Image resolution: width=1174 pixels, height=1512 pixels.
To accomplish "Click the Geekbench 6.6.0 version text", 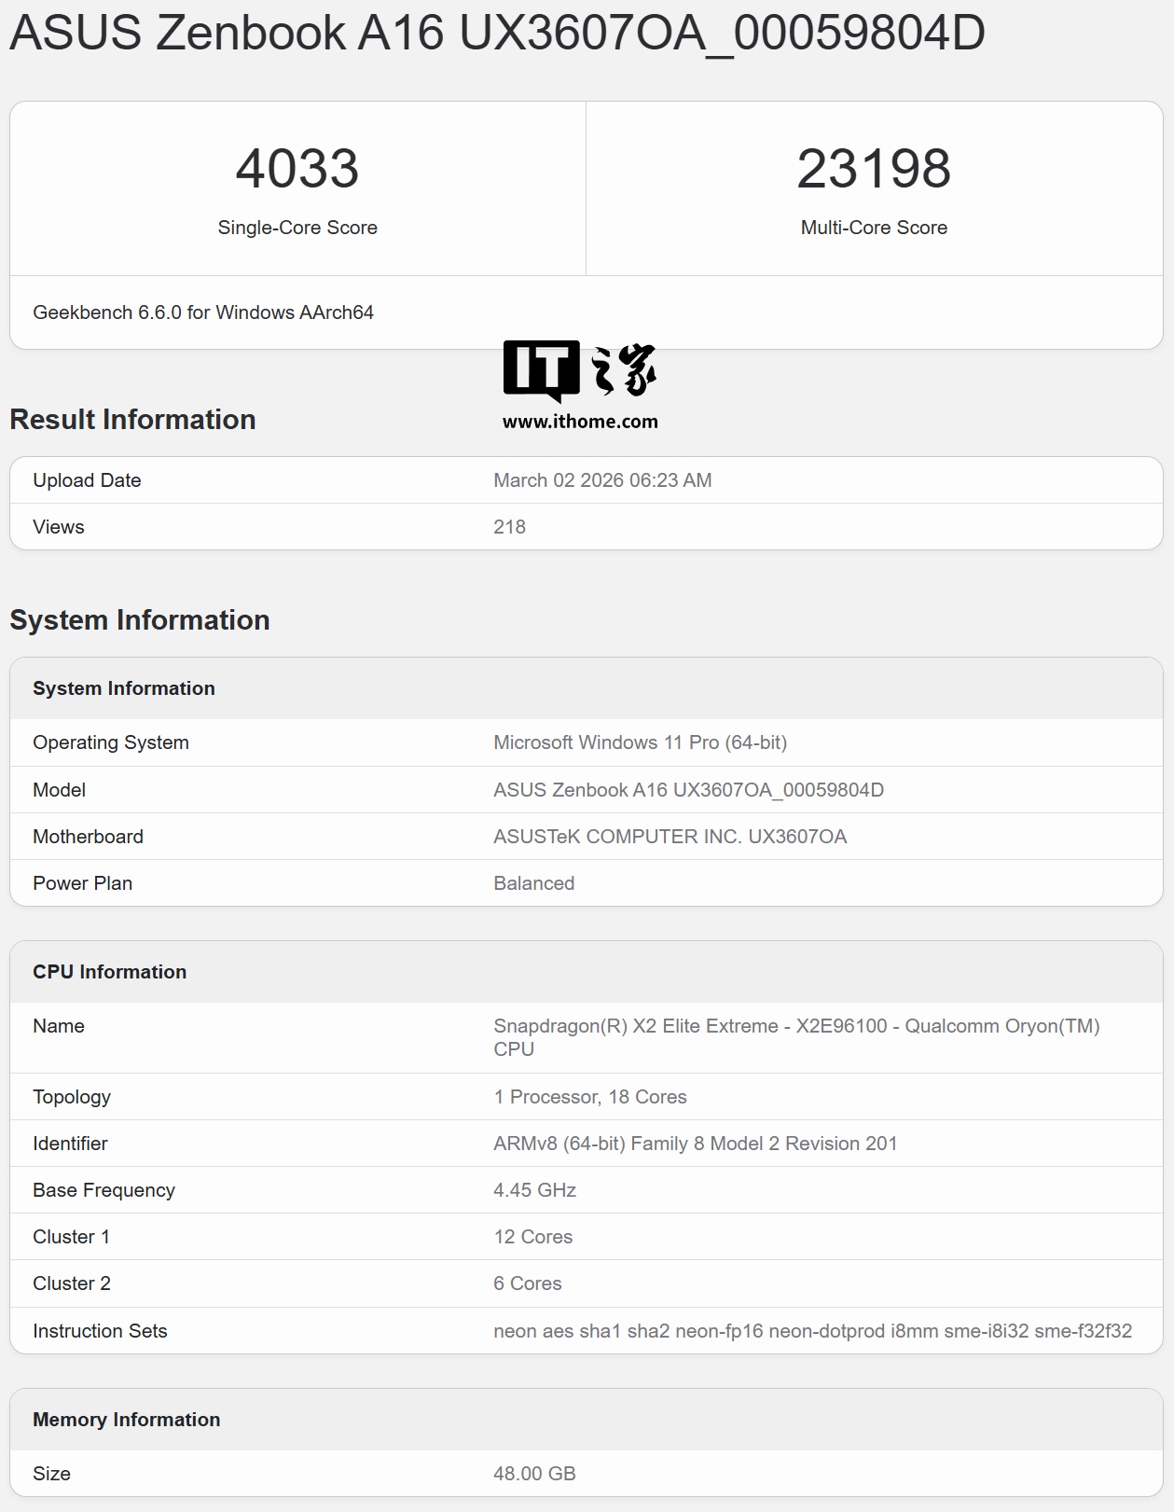I will coord(203,312).
